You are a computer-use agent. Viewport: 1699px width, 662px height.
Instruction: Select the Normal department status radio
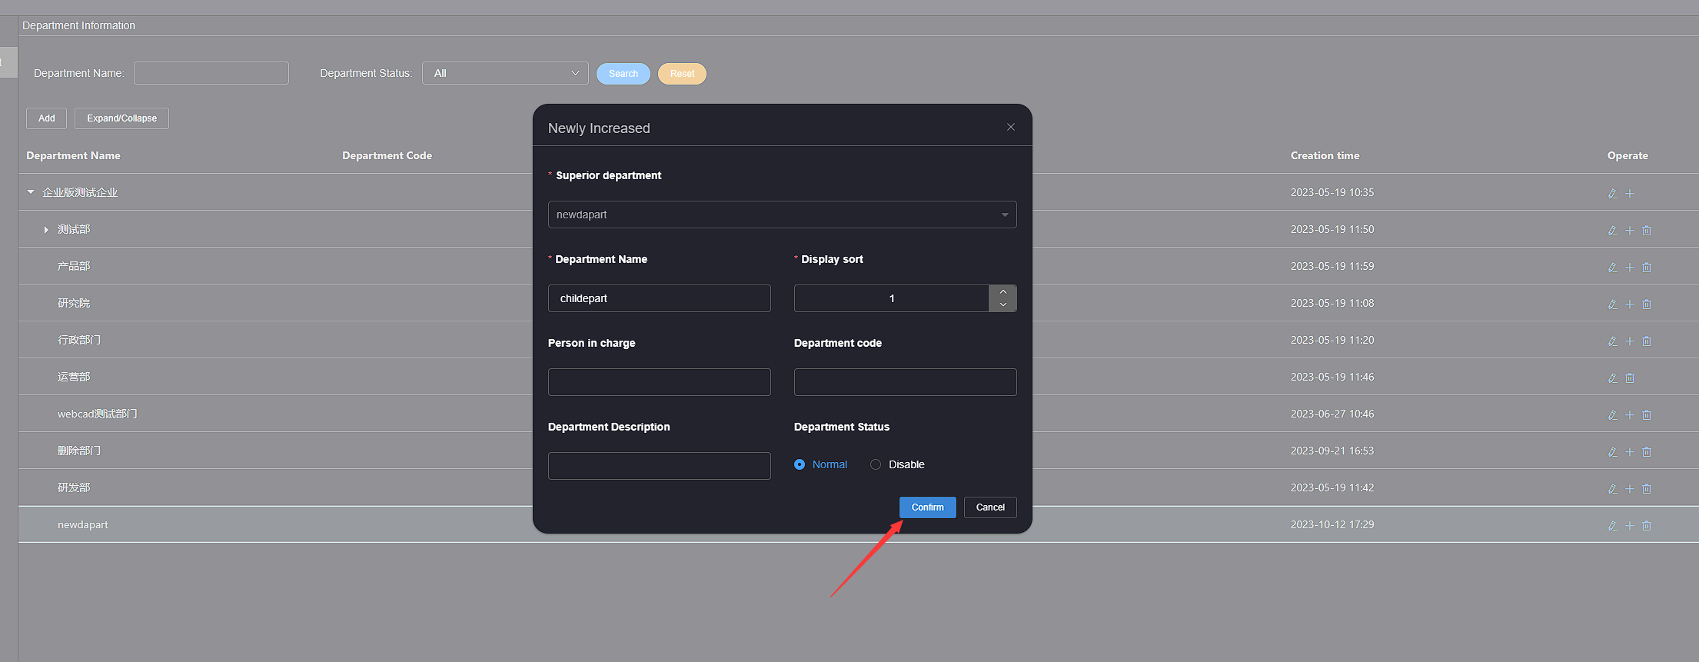tap(800, 464)
